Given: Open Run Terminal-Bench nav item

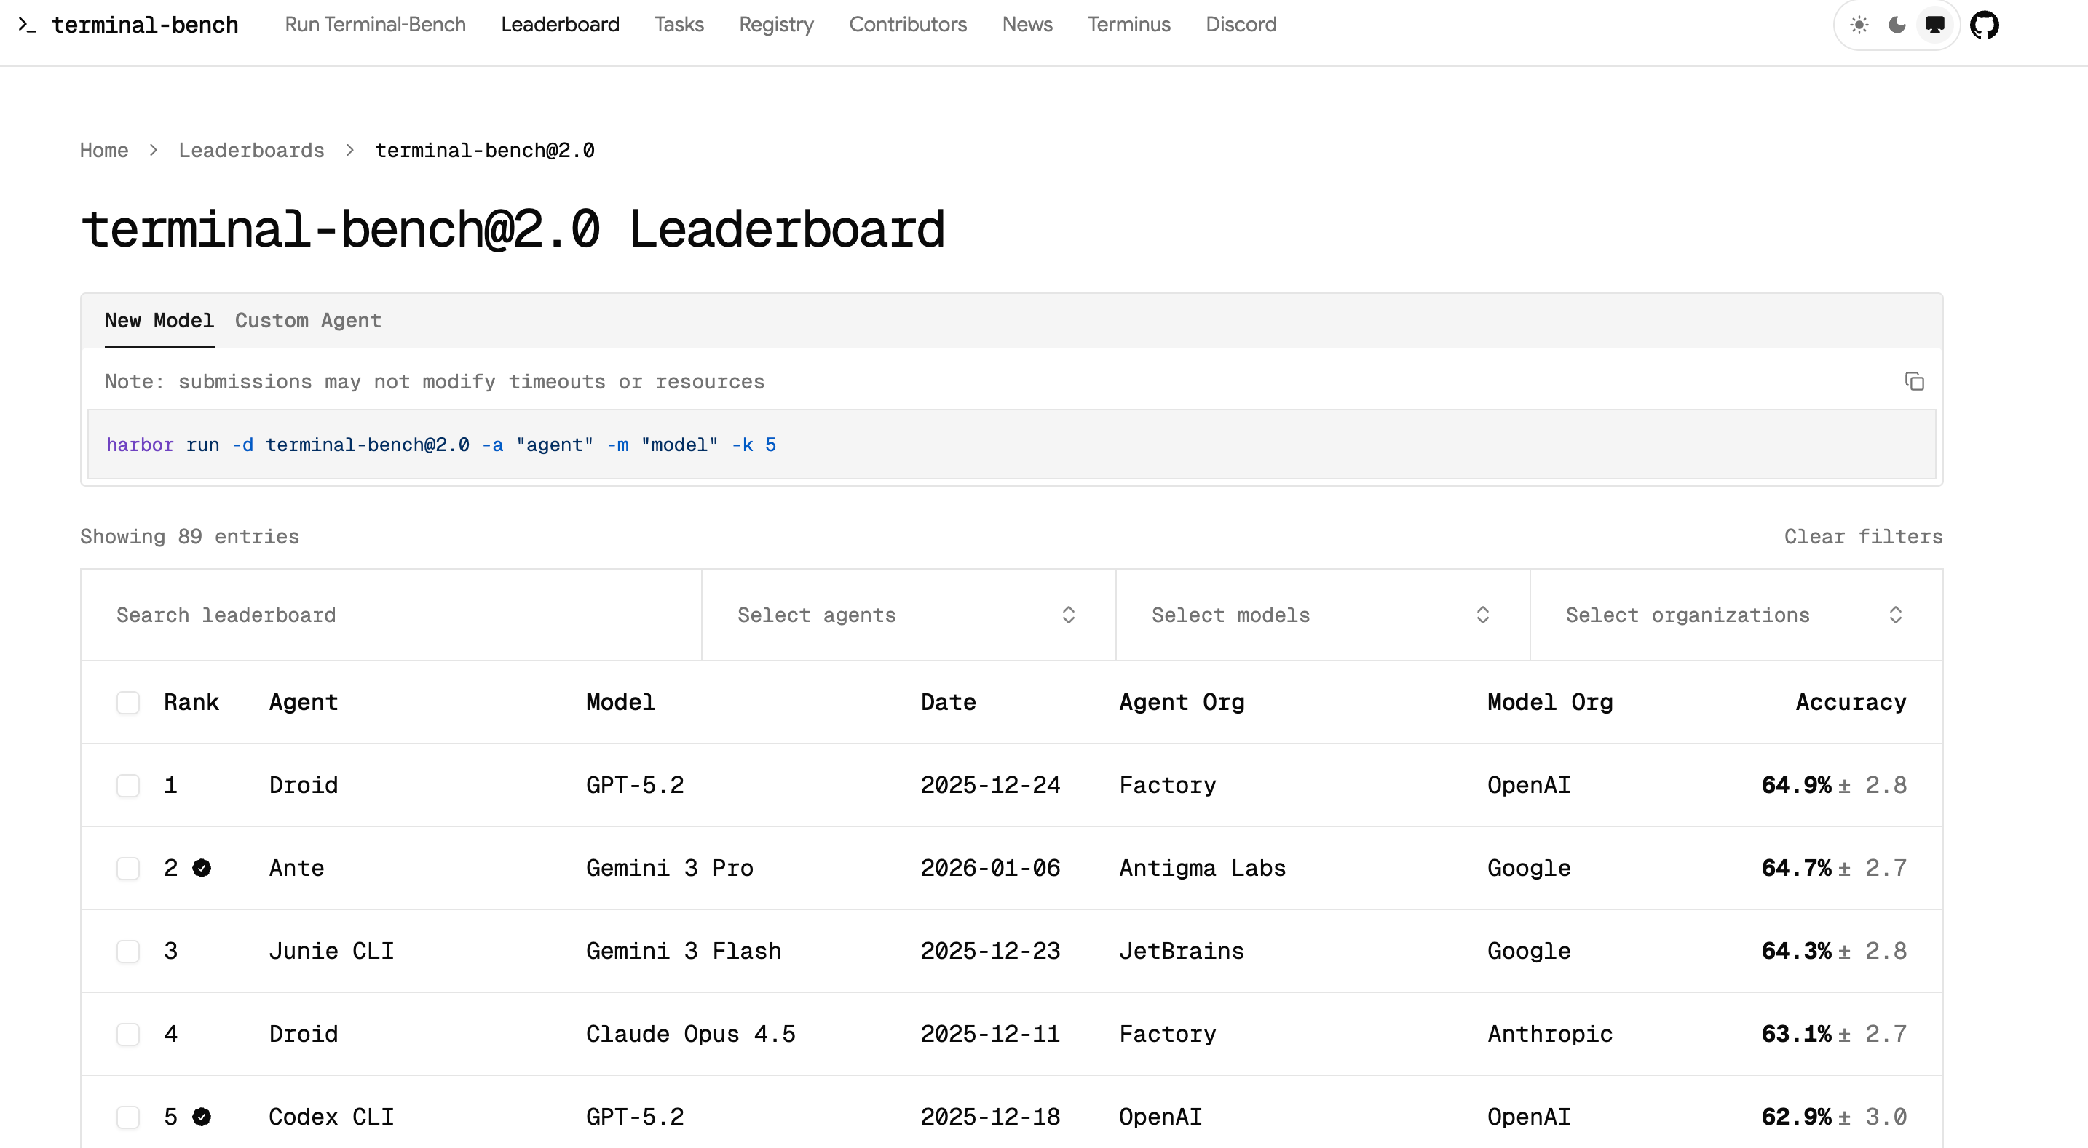Looking at the screenshot, I should (x=375, y=25).
